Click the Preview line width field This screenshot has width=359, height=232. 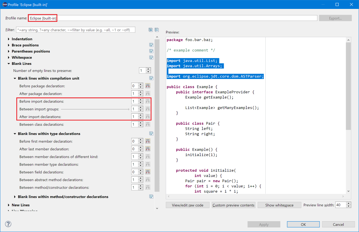[x=341, y=205]
